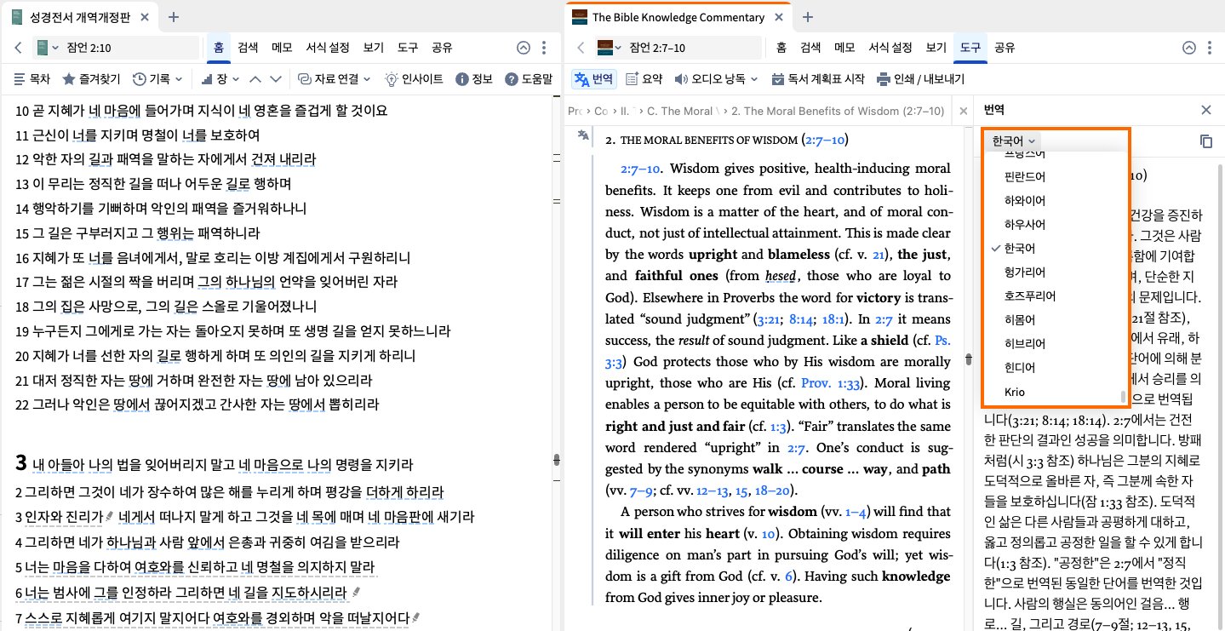Click 인쇄 / 내보내기 print button
1225x631 pixels.
tap(920, 79)
